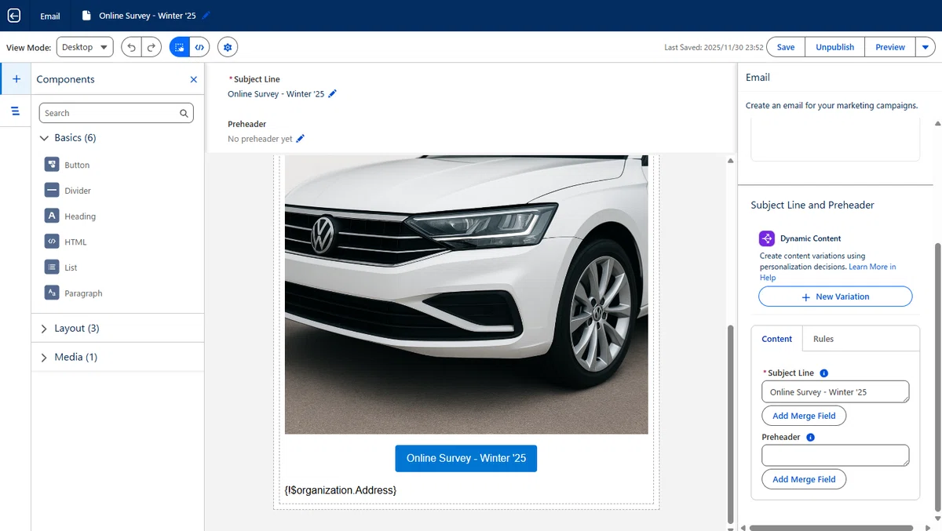Expand the Layout (3) section
The image size is (942, 531).
71,329
